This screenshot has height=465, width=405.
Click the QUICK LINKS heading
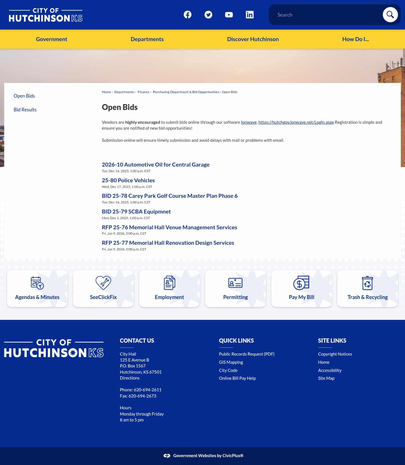[236, 341]
